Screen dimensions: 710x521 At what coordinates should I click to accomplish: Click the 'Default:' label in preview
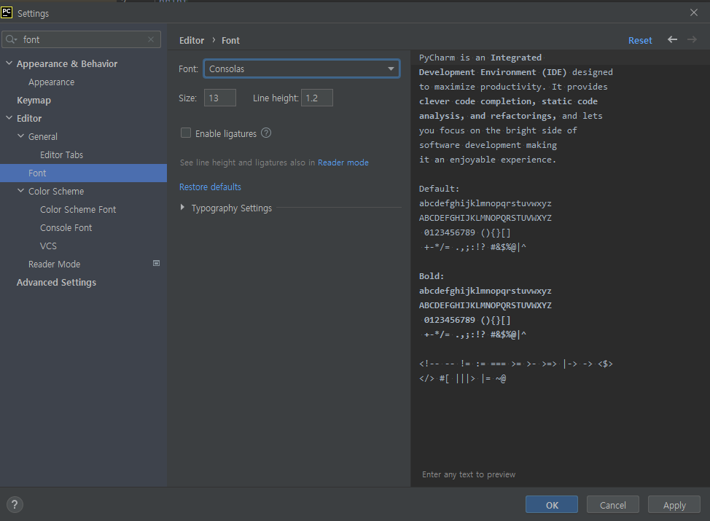tap(439, 189)
